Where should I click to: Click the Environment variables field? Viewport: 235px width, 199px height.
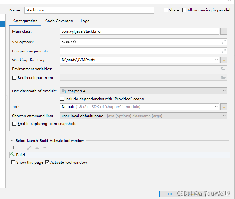143,69
